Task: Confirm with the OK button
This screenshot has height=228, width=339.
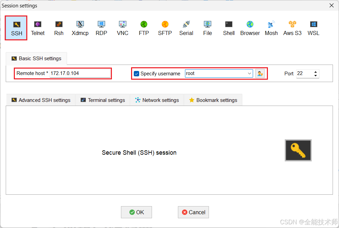Action: [136, 212]
